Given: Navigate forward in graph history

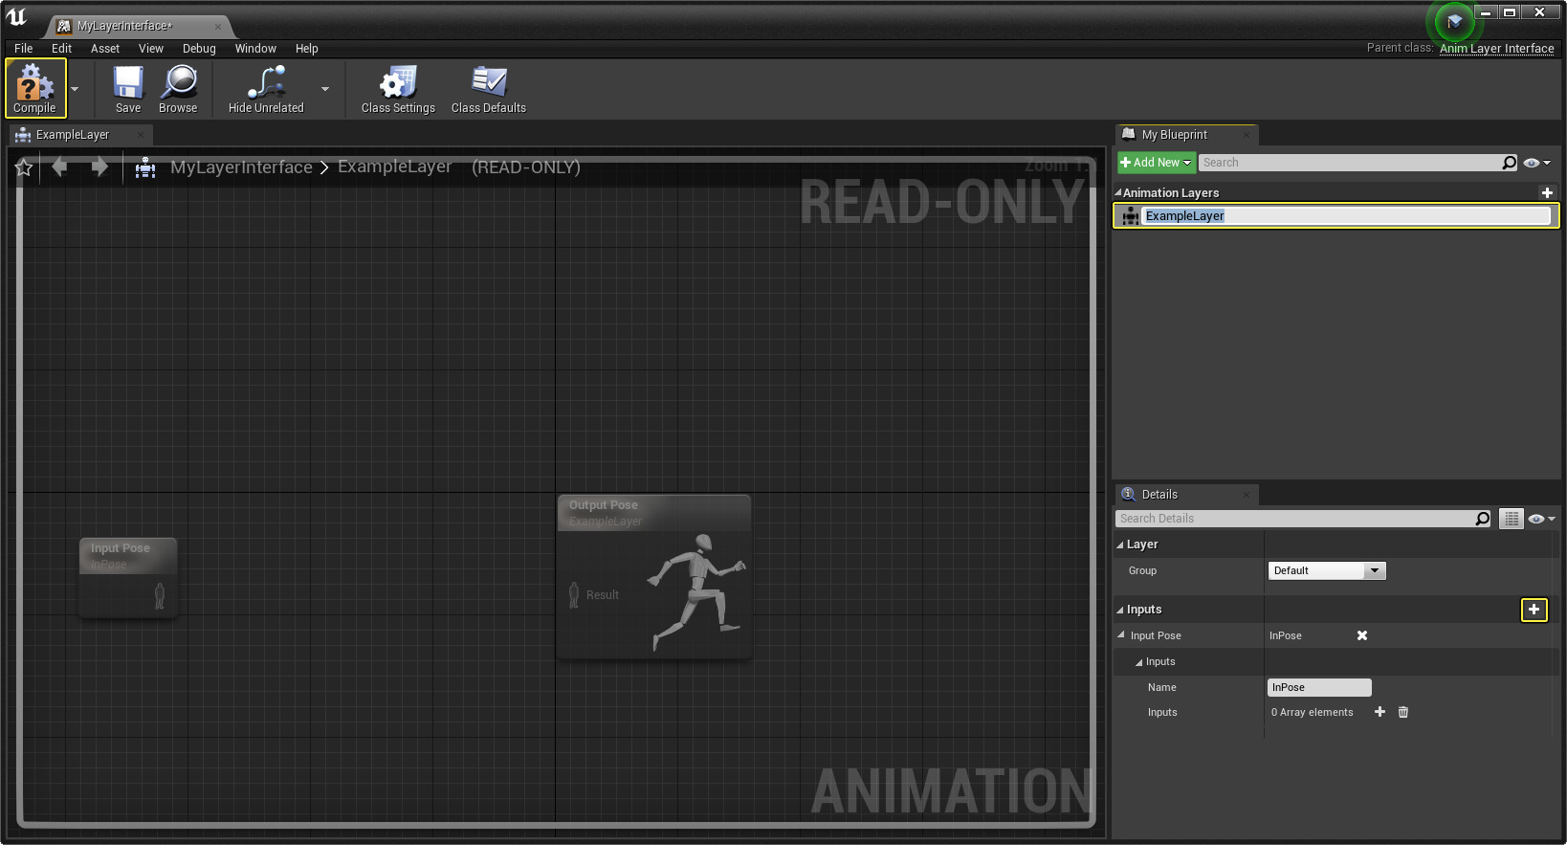Looking at the screenshot, I should pos(99,167).
